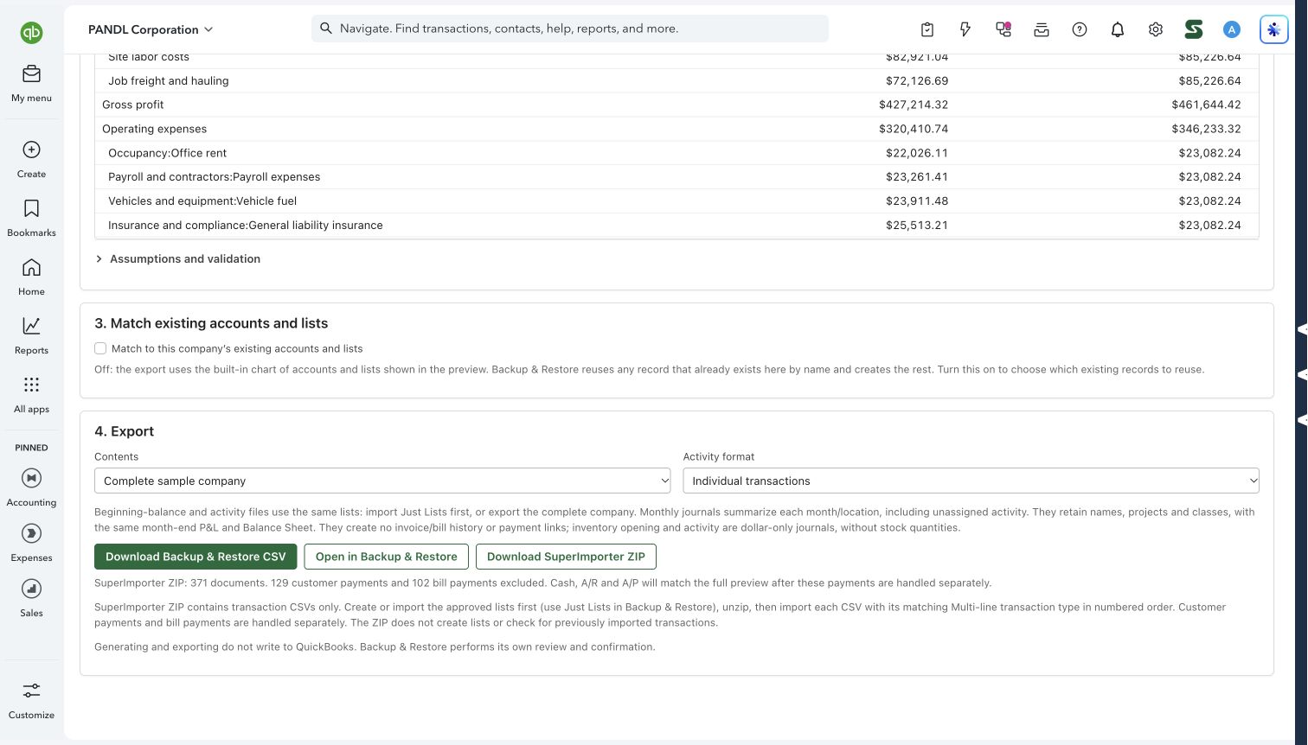Open the AI assistant sparkle icon
This screenshot has height=745, width=1308.
pos(1273,29)
